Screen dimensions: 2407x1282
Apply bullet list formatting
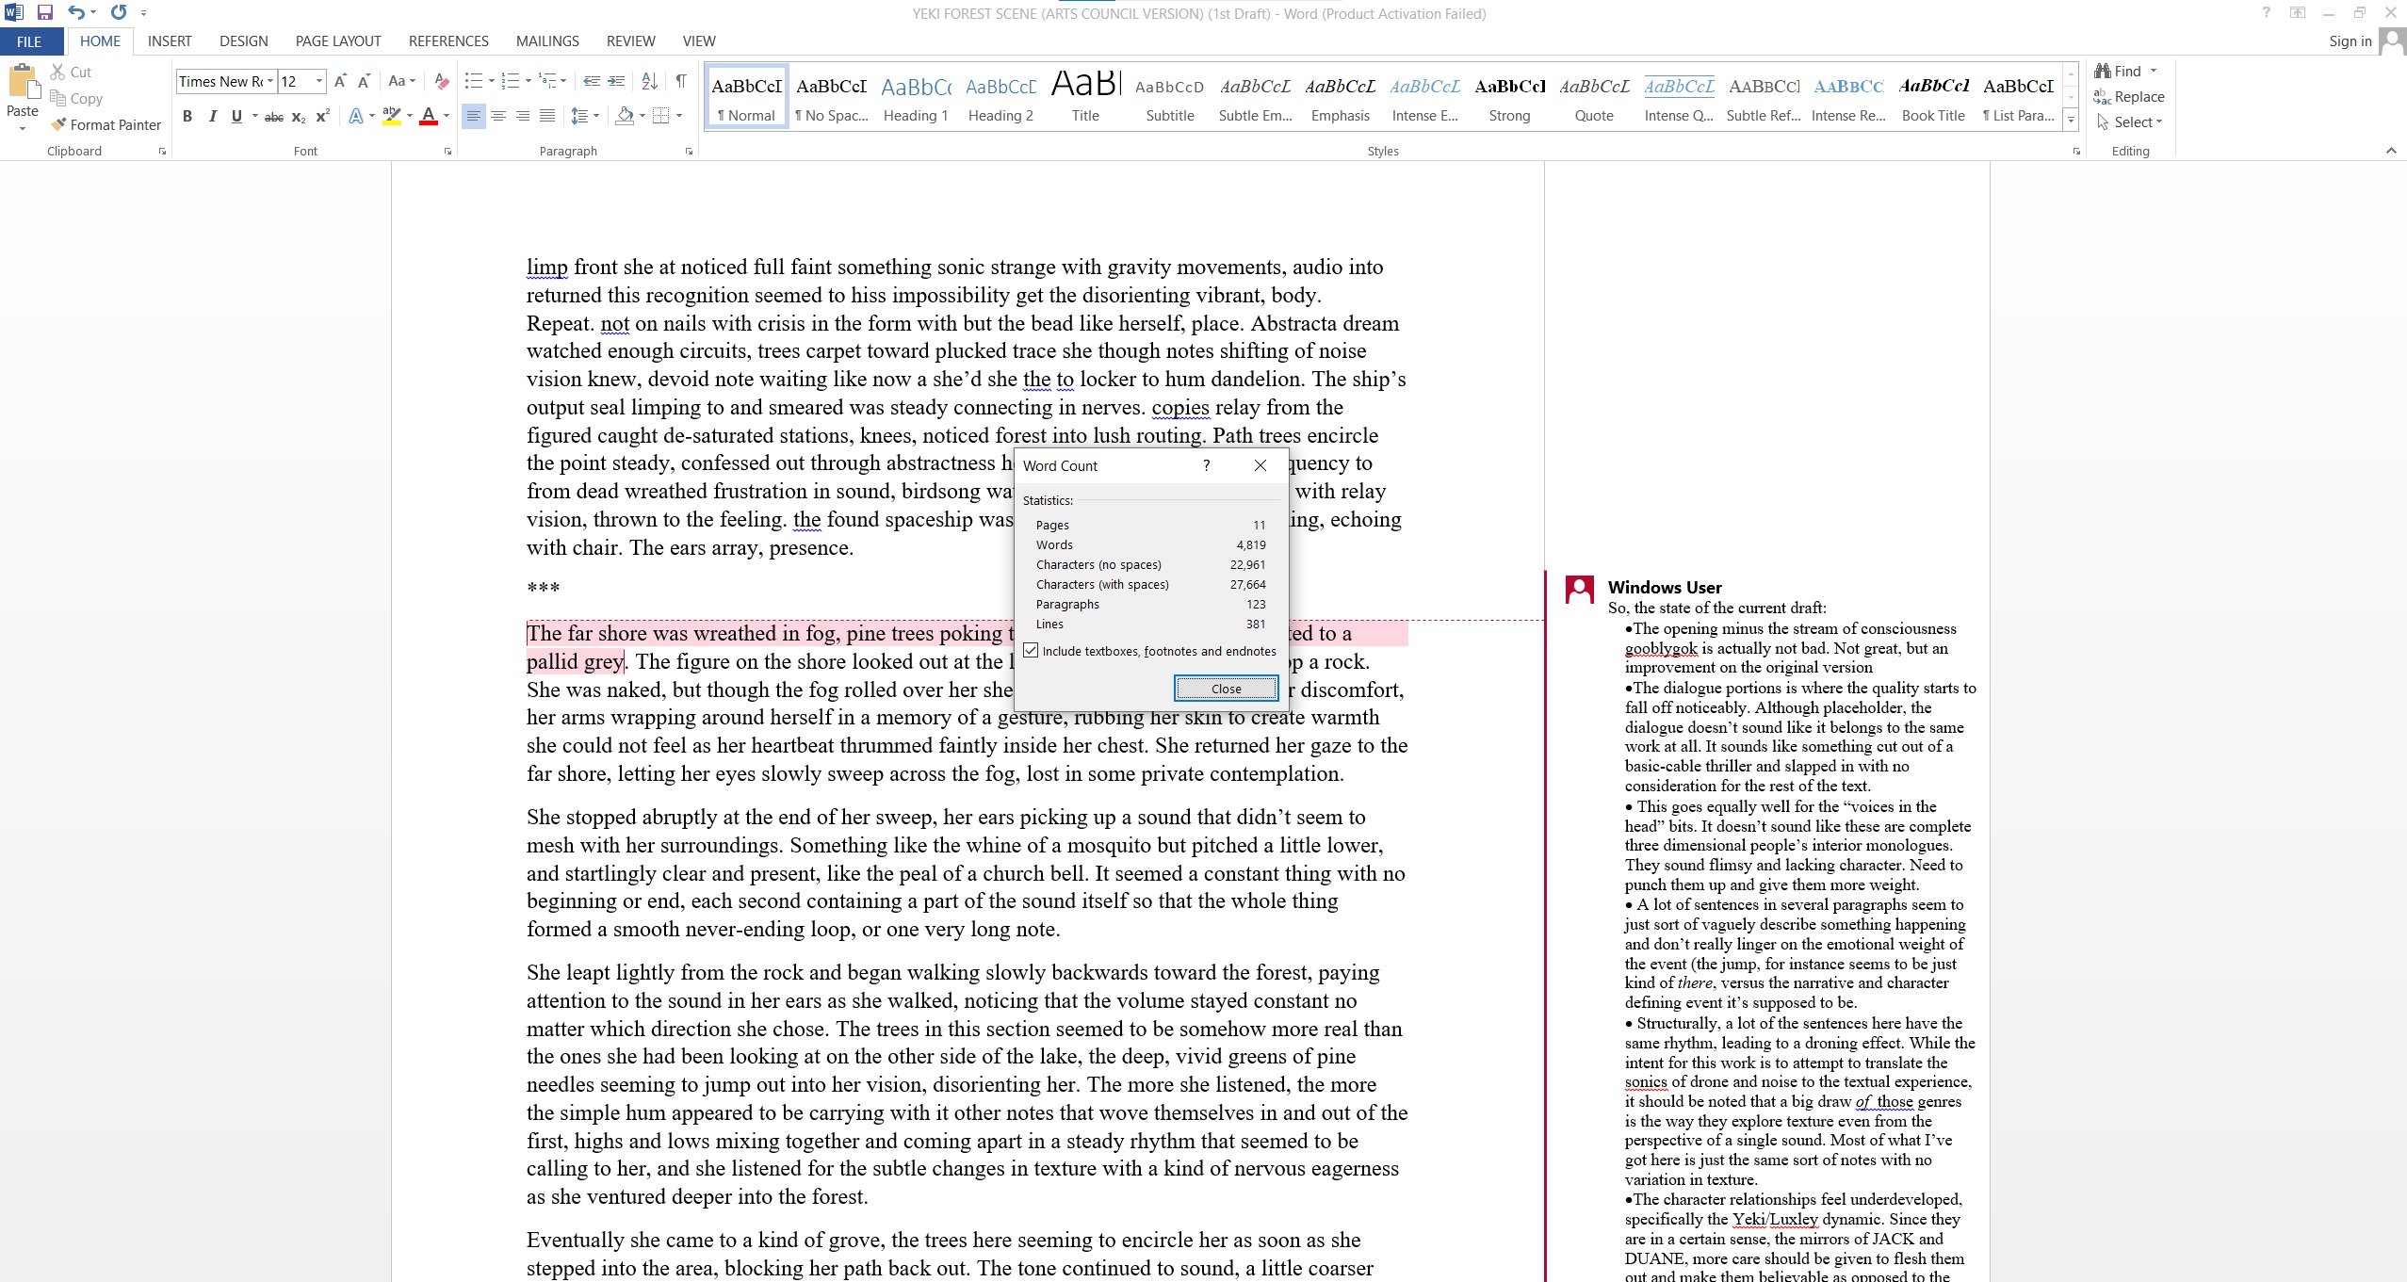[473, 81]
